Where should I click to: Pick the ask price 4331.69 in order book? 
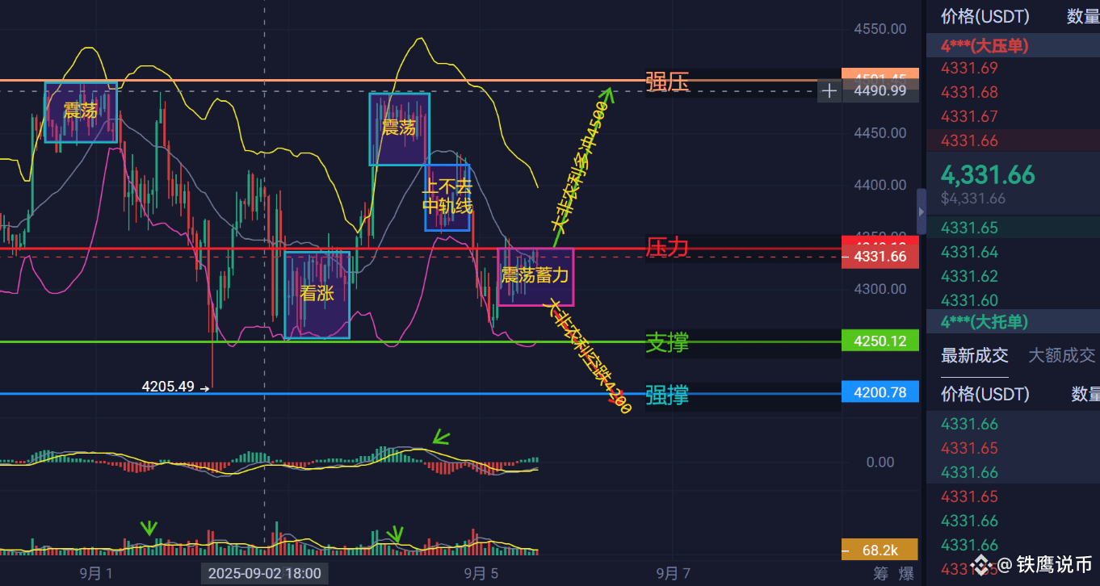point(969,68)
